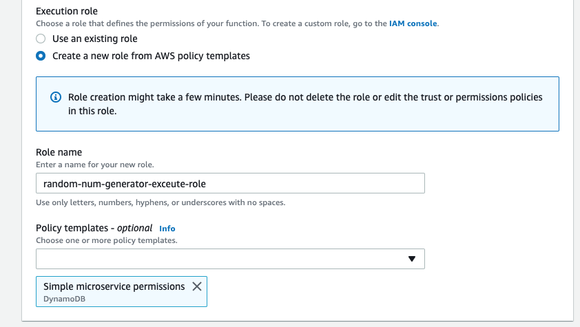Remove the Simple microservice permissions template with X
This screenshot has width=580, height=327.
(196, 286)
